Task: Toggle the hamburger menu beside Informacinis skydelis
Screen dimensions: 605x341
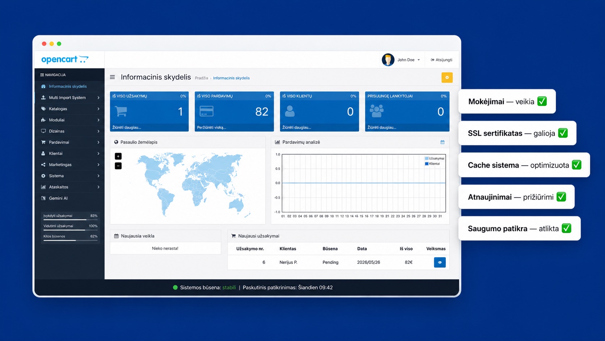Action: click(113, 77)
